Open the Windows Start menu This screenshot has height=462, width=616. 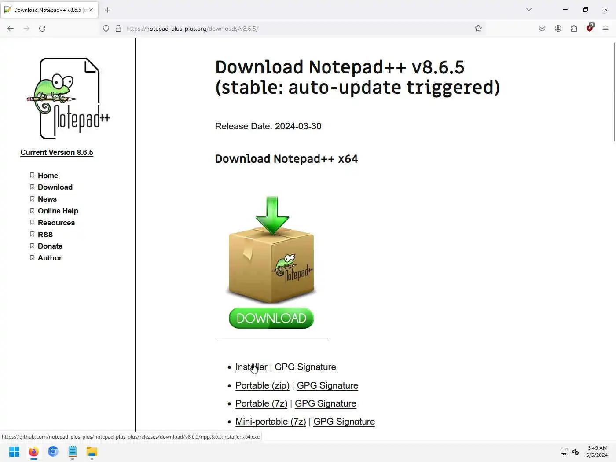click(14, 452)
